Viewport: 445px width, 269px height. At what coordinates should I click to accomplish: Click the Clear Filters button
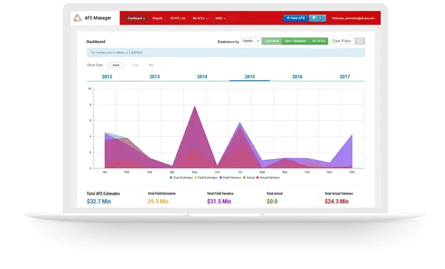[342, 41]
